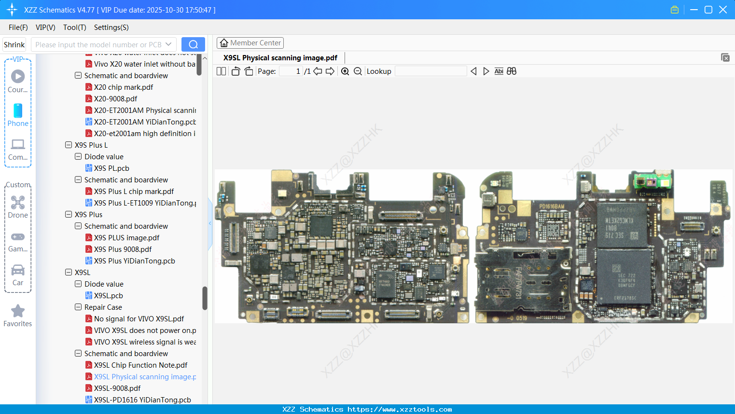Open the Phone schematics section

[17, 112]
